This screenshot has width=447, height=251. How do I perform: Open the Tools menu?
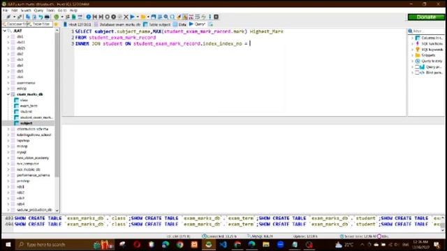point(50,10)
